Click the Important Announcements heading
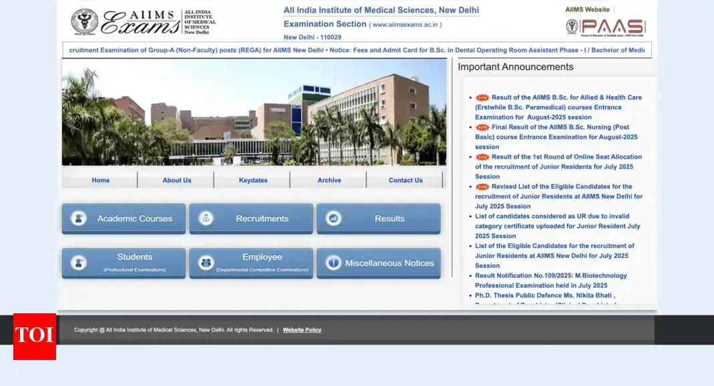714x386 pixels. click(515, 67)
